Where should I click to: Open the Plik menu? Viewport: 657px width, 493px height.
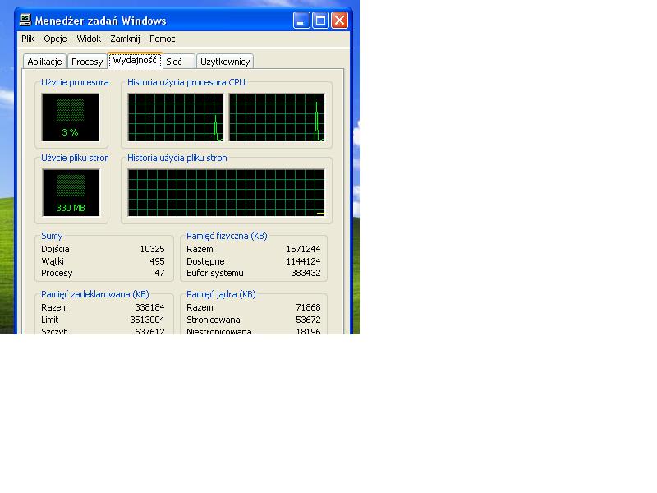tap(28, 39)
